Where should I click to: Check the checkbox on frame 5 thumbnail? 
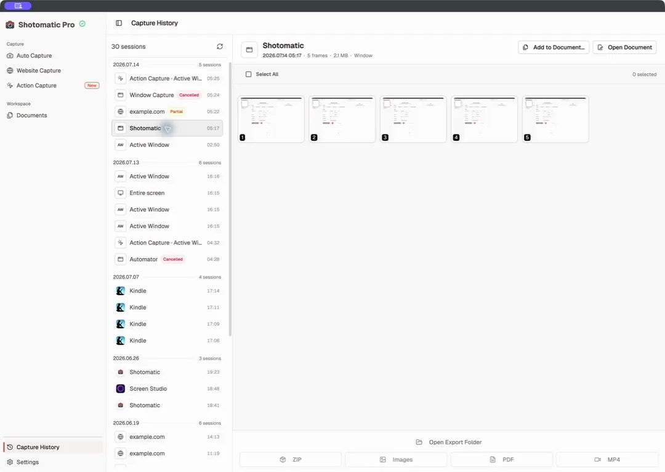click(x=530, y=104)
